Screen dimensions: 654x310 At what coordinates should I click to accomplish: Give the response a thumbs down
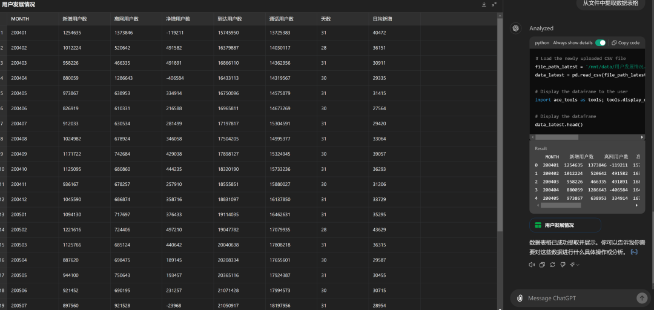tap(563, 265)
